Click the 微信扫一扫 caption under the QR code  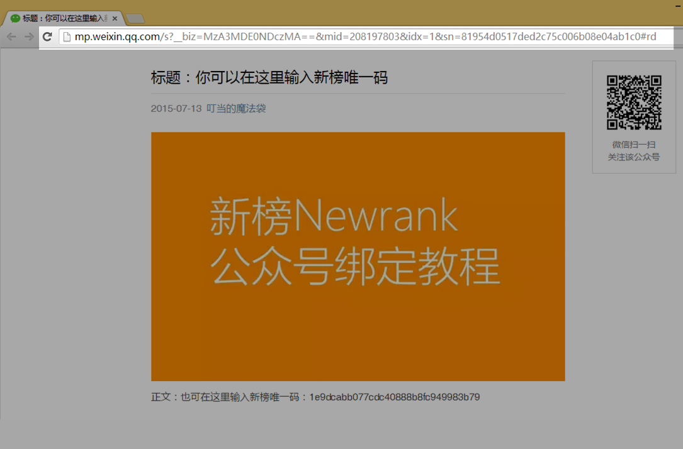634,145
